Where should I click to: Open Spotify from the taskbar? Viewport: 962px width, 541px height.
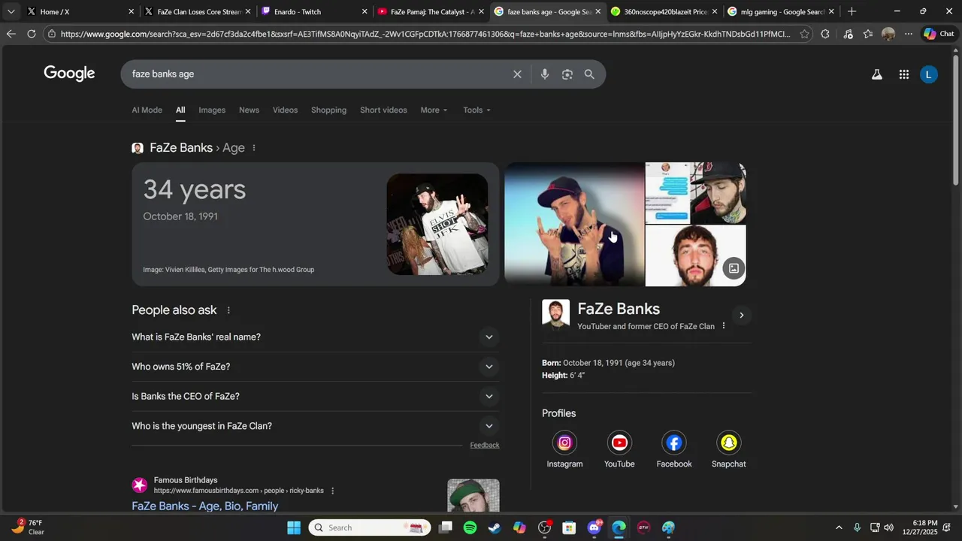point(470,527)
